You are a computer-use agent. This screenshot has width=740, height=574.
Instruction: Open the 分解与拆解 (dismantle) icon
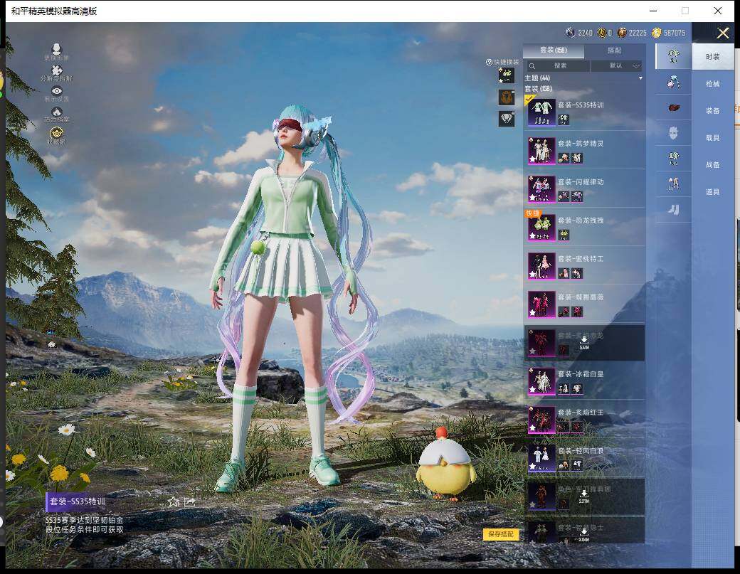pyautogui.click(x=57, y=70)
